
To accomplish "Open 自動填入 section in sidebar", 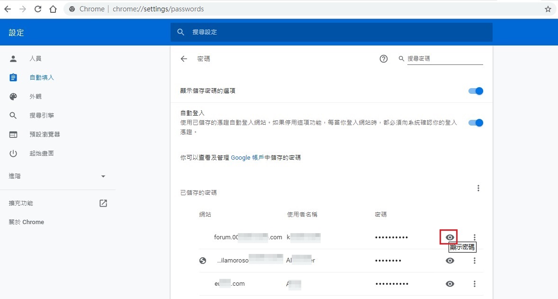I will pos(41,78).
